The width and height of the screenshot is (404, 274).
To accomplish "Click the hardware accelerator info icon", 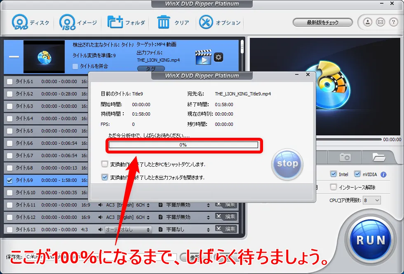I will pos(383,174).
